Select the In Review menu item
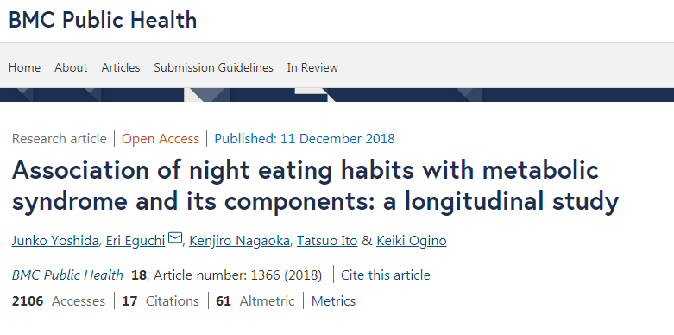The width and height of the screenshot is (674, 335). (312, 68)
